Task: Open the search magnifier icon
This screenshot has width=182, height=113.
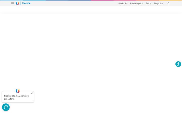Action: [169, 4]
